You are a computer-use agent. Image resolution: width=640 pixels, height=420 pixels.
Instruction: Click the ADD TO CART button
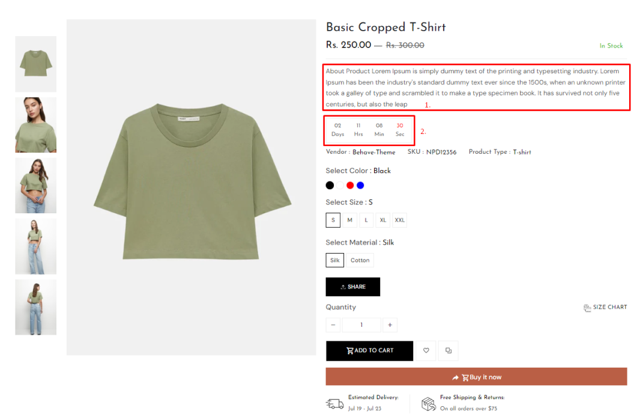pyautogui.click(x=369, y=350)
